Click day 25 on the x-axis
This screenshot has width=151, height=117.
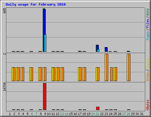(115, 114)
